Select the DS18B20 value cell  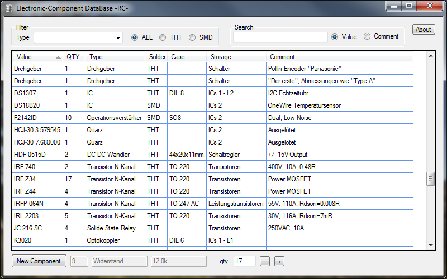37,105
